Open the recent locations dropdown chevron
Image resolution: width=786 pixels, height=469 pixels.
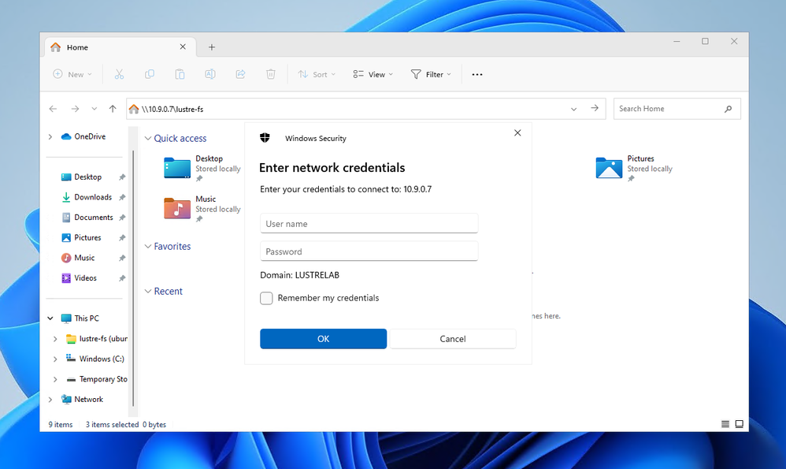pyautogui.click(x=95, y=108)
